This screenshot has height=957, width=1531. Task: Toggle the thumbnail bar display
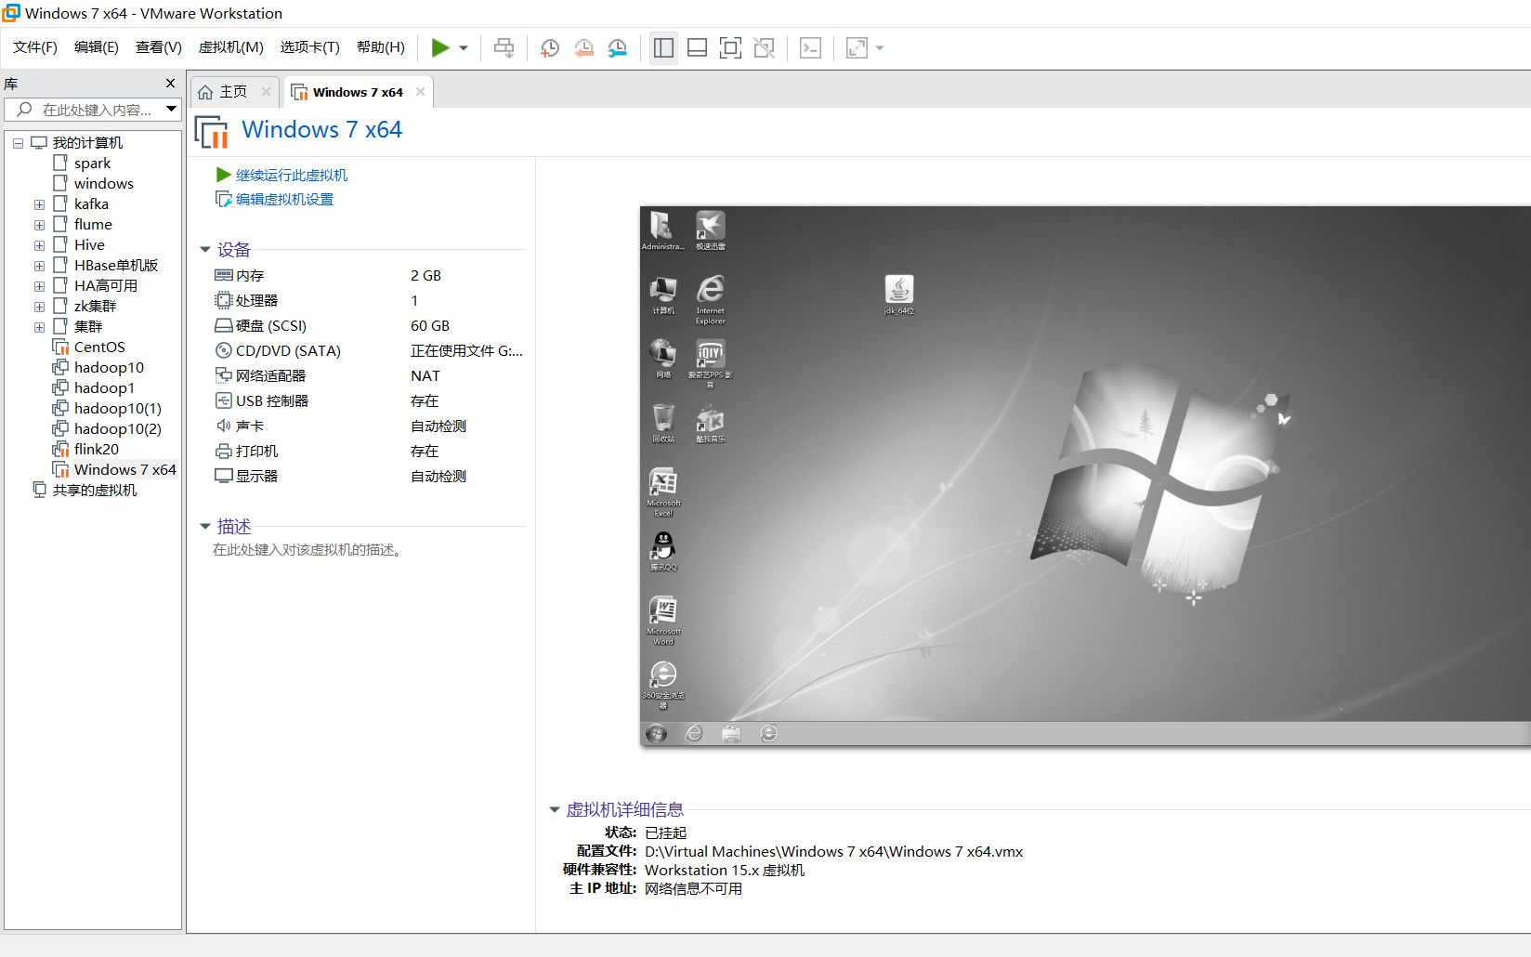697,47
